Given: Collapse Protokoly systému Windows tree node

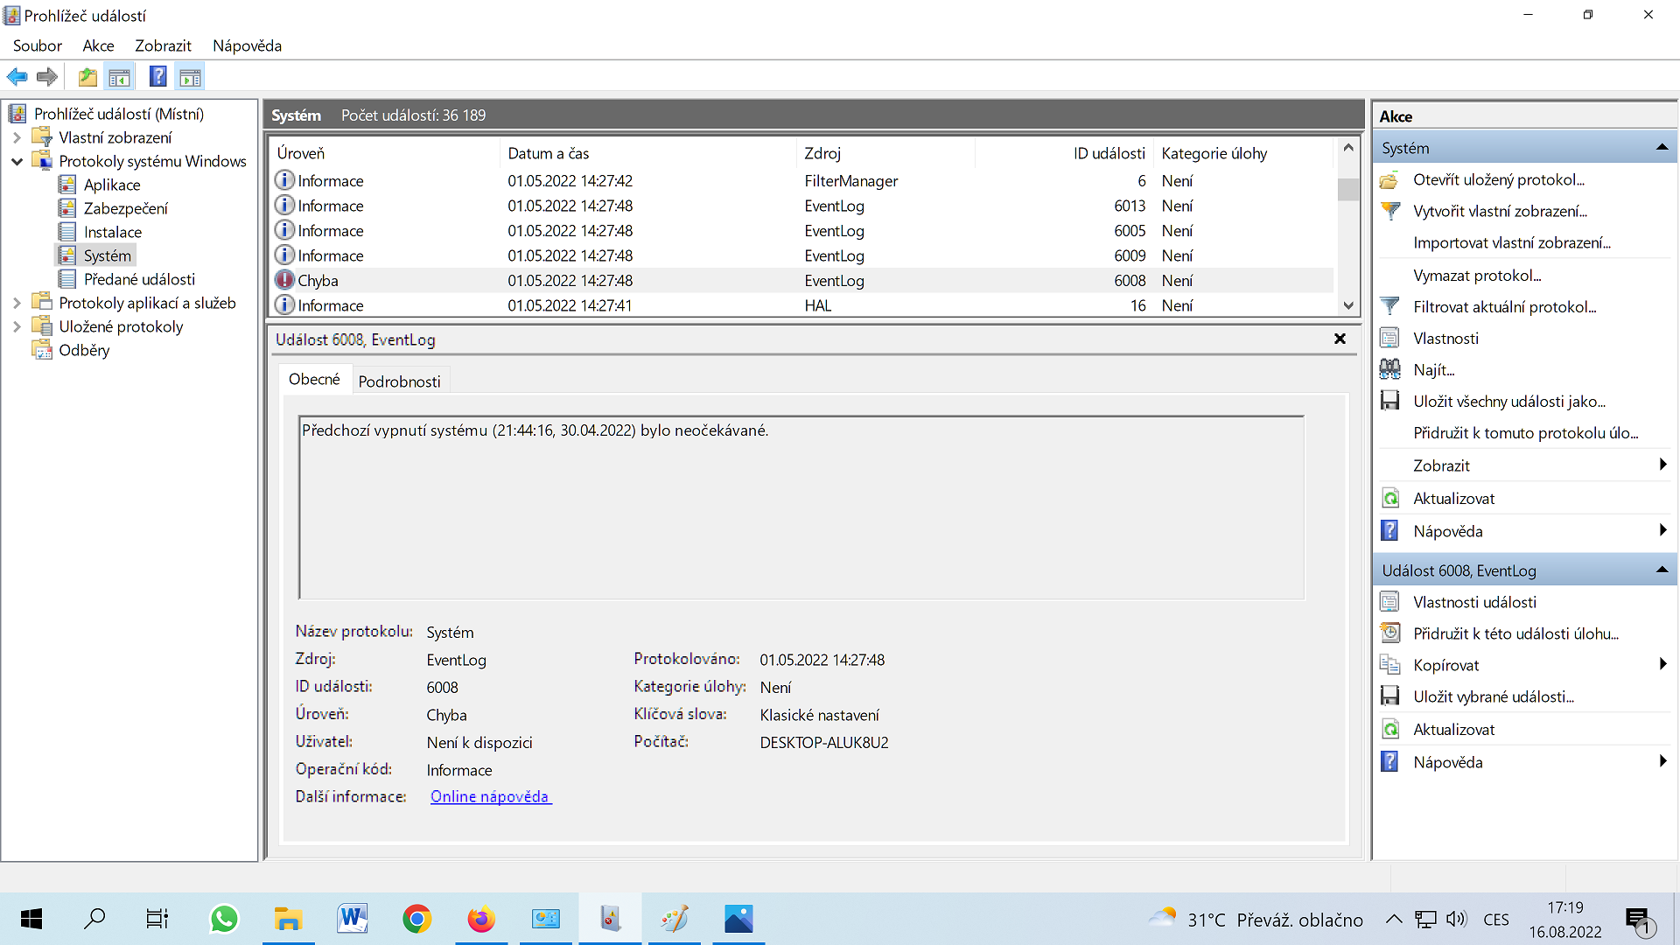Looking at the screenshot, I should (17, 161).
